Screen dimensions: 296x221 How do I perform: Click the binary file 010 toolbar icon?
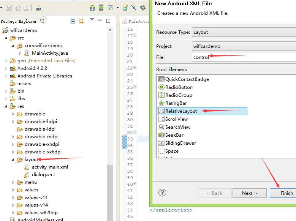38,8
